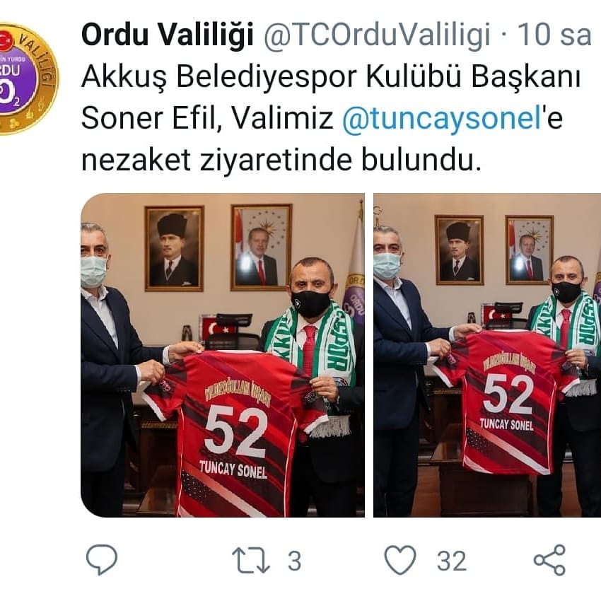The width and height of the screenshot is (601, 601).
Task: Open the right tweet photo
Action: [487, 356]
